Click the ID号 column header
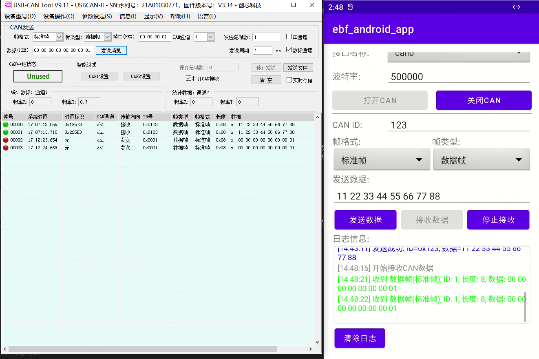The height and width of the screenshot is (359, 539). (x=156, y=117)
